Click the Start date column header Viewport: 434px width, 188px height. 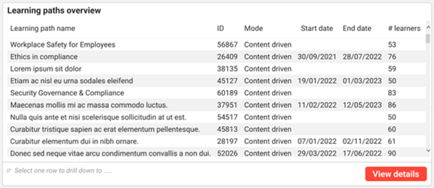pyautogui.click(x=317, y=28)
